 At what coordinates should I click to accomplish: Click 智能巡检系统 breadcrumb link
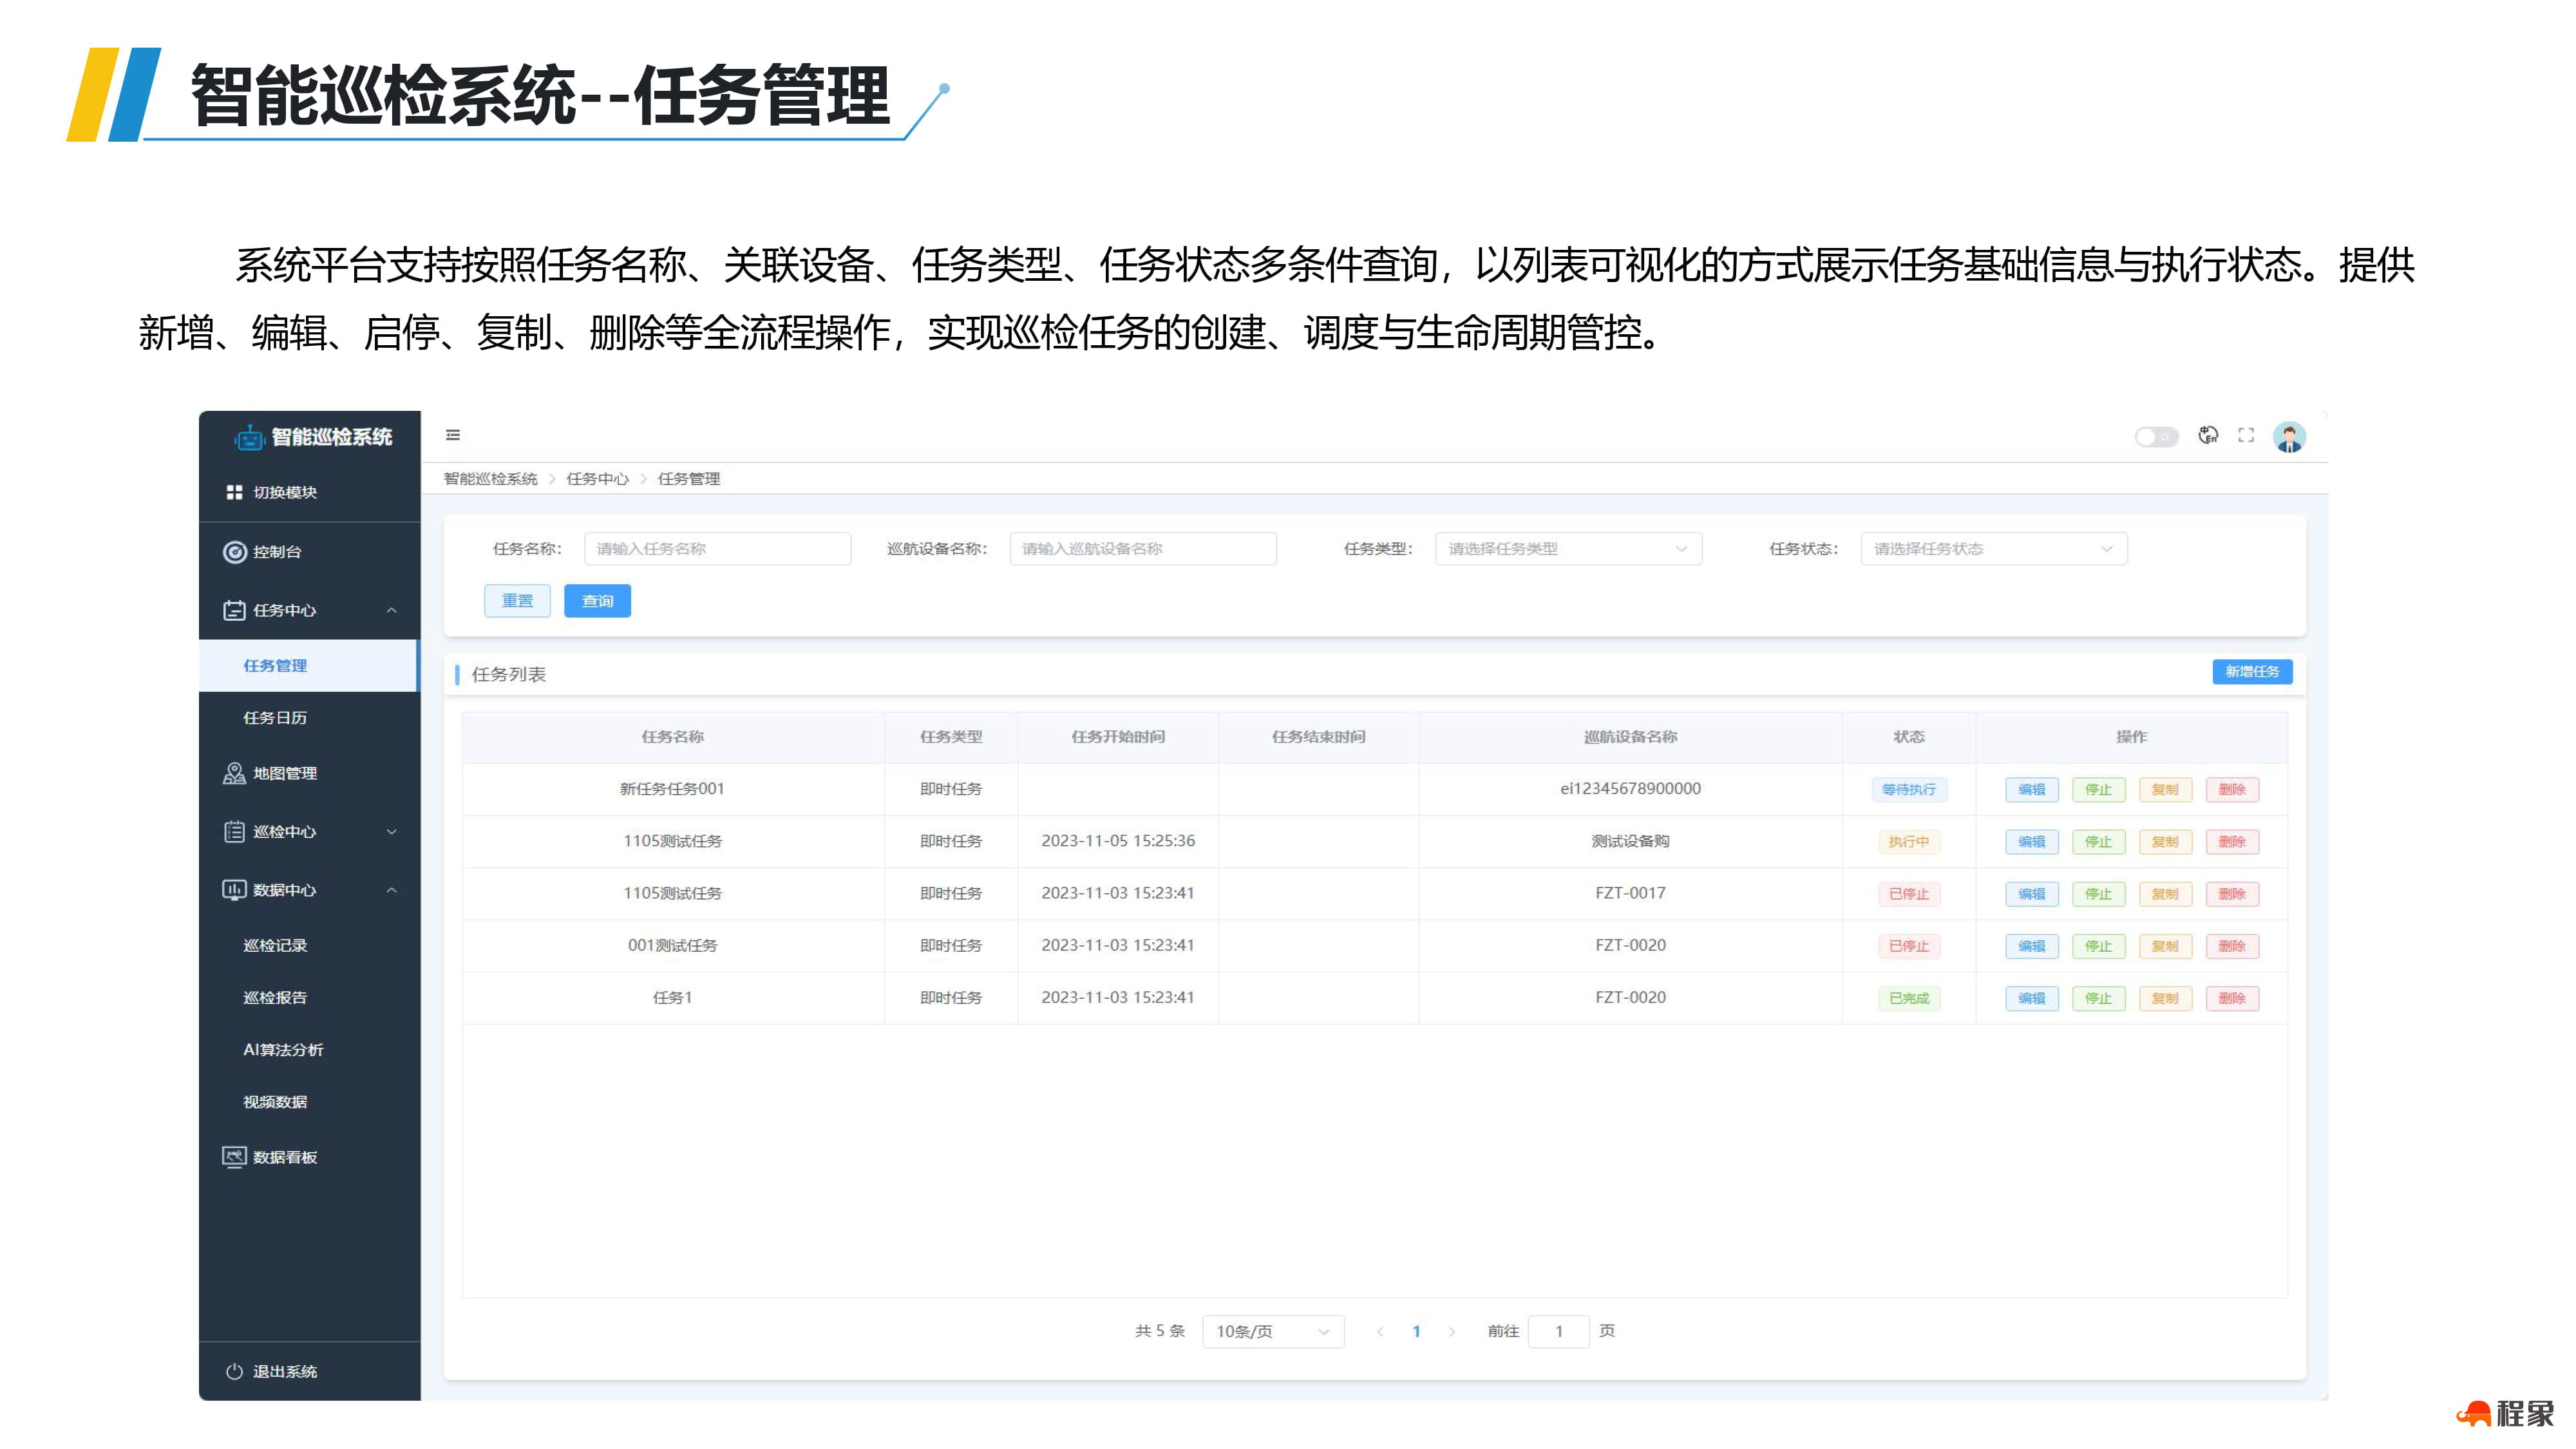(490, 479)
